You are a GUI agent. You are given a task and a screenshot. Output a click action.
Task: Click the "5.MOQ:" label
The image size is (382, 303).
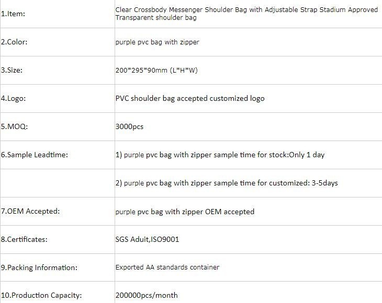pos(14,126)
